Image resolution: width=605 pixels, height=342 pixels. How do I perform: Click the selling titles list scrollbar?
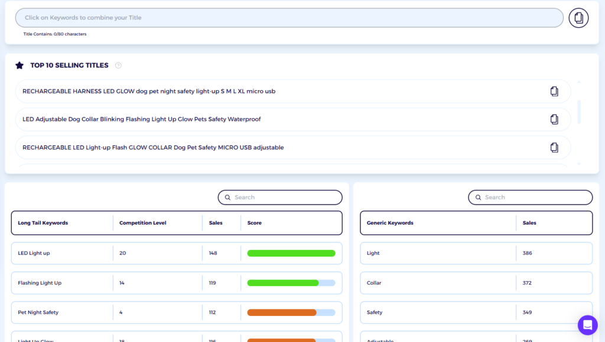tap(579, 111)
